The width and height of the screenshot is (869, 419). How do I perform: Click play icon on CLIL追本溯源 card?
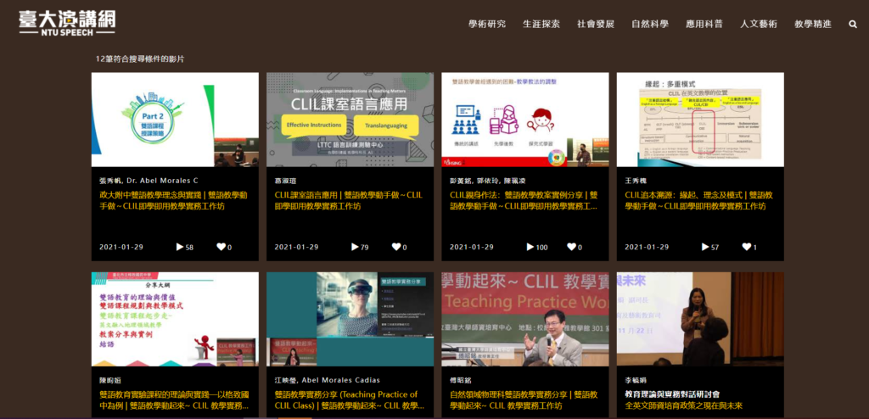(x=705, y=247)
